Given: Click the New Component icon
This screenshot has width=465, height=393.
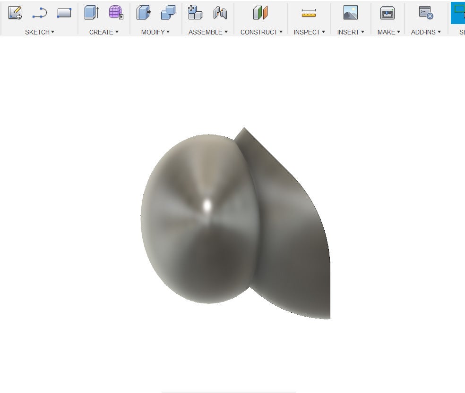Looking at the screenshot, I should pyautogui.click(x=195, y=13).
